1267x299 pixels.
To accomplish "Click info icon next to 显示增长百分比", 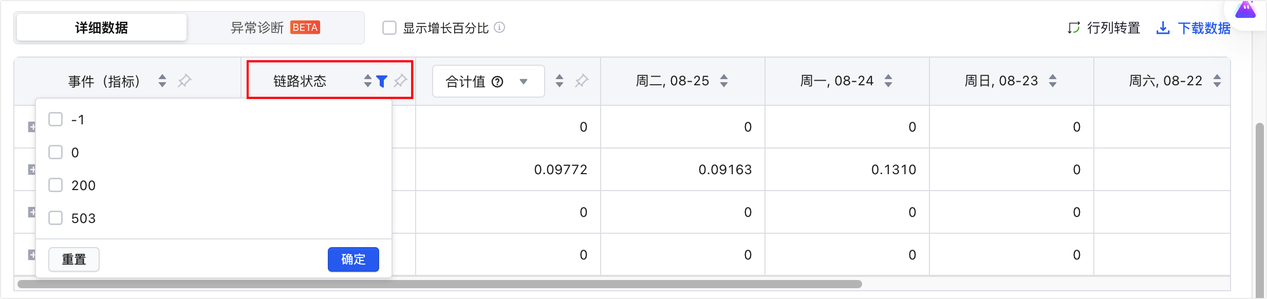I will (499, 27).
